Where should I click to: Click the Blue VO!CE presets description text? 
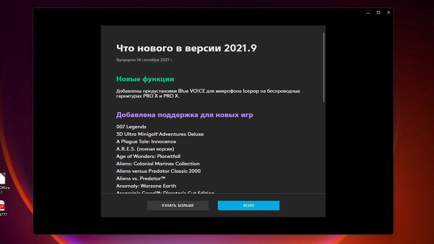coord(208,93)
